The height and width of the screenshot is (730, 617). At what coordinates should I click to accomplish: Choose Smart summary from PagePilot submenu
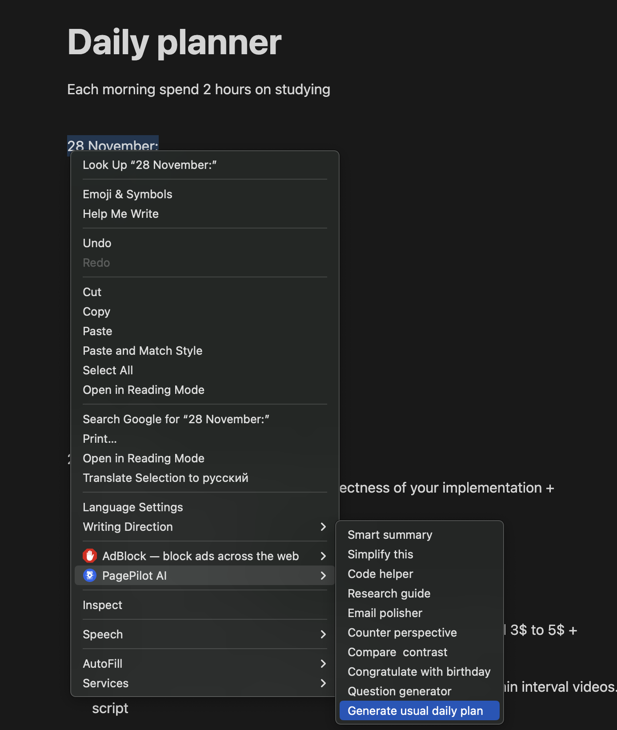click(x=390, y=535)
